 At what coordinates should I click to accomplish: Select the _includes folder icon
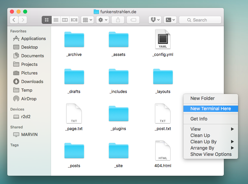pyautogui.click(x=119, y=76)
